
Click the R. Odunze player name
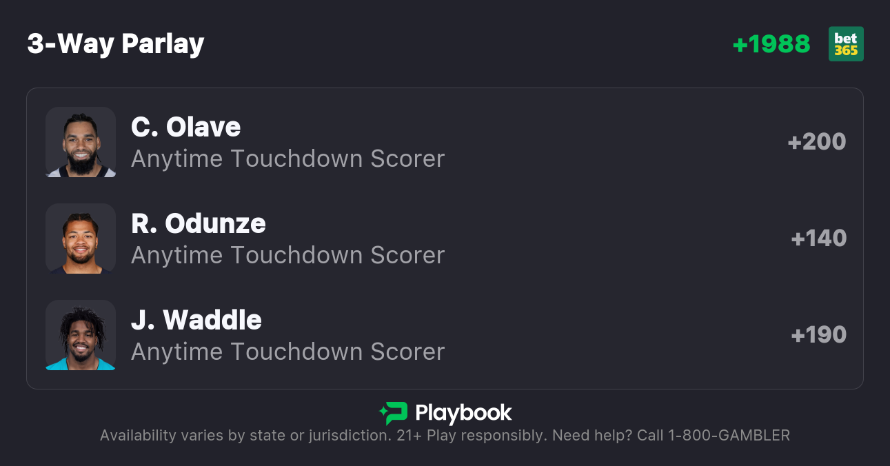pyautogui.click(x=199, y=223)
